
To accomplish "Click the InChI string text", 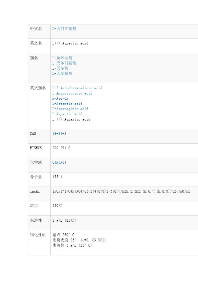I will (x=121, y=191).
